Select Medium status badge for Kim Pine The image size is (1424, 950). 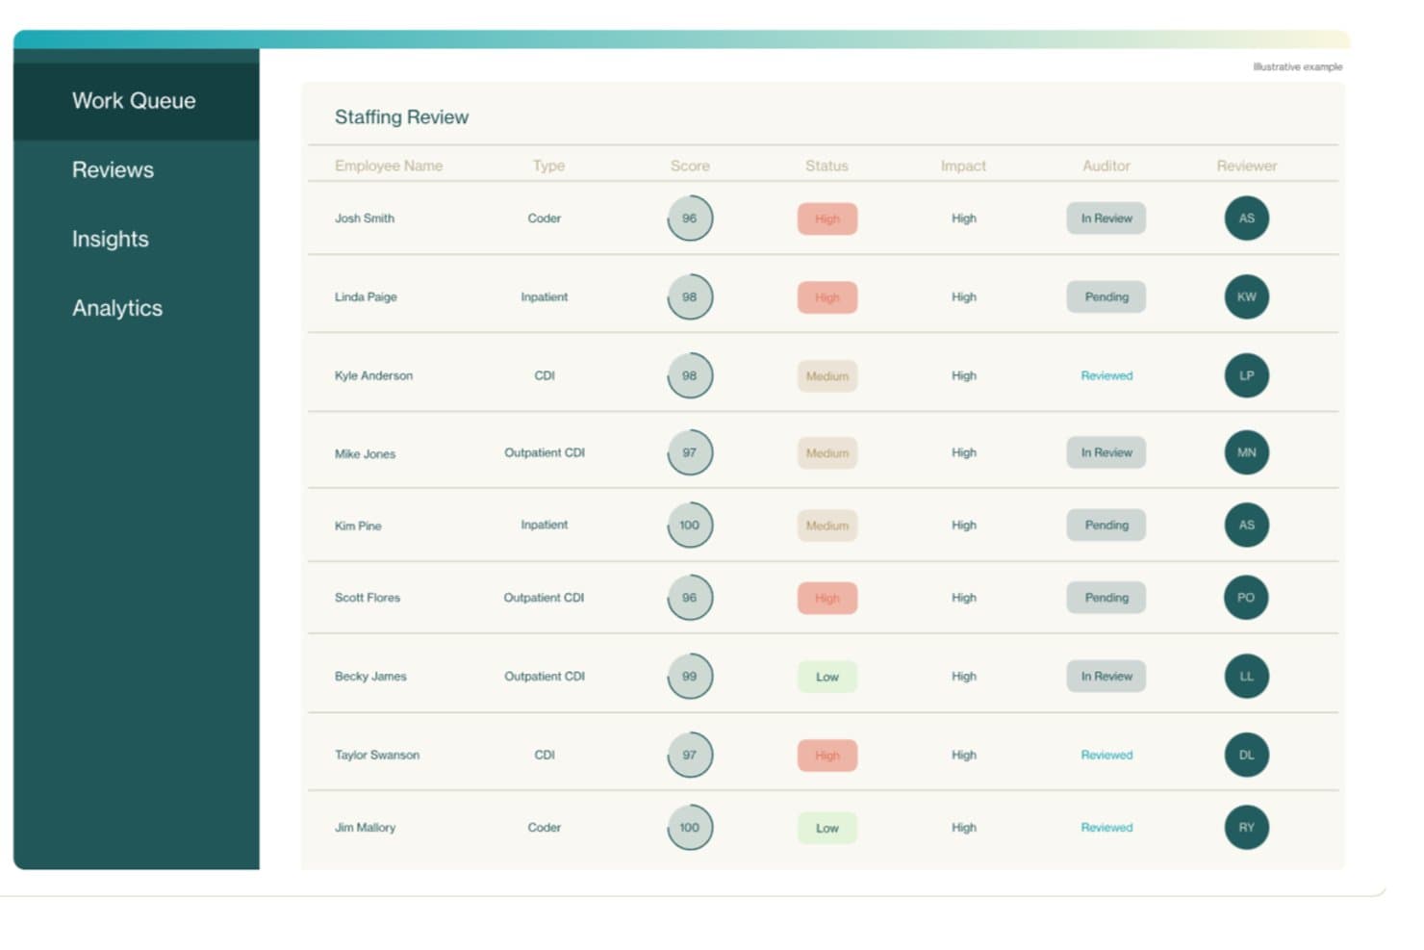pyautogui.click(x=827, y=526)
